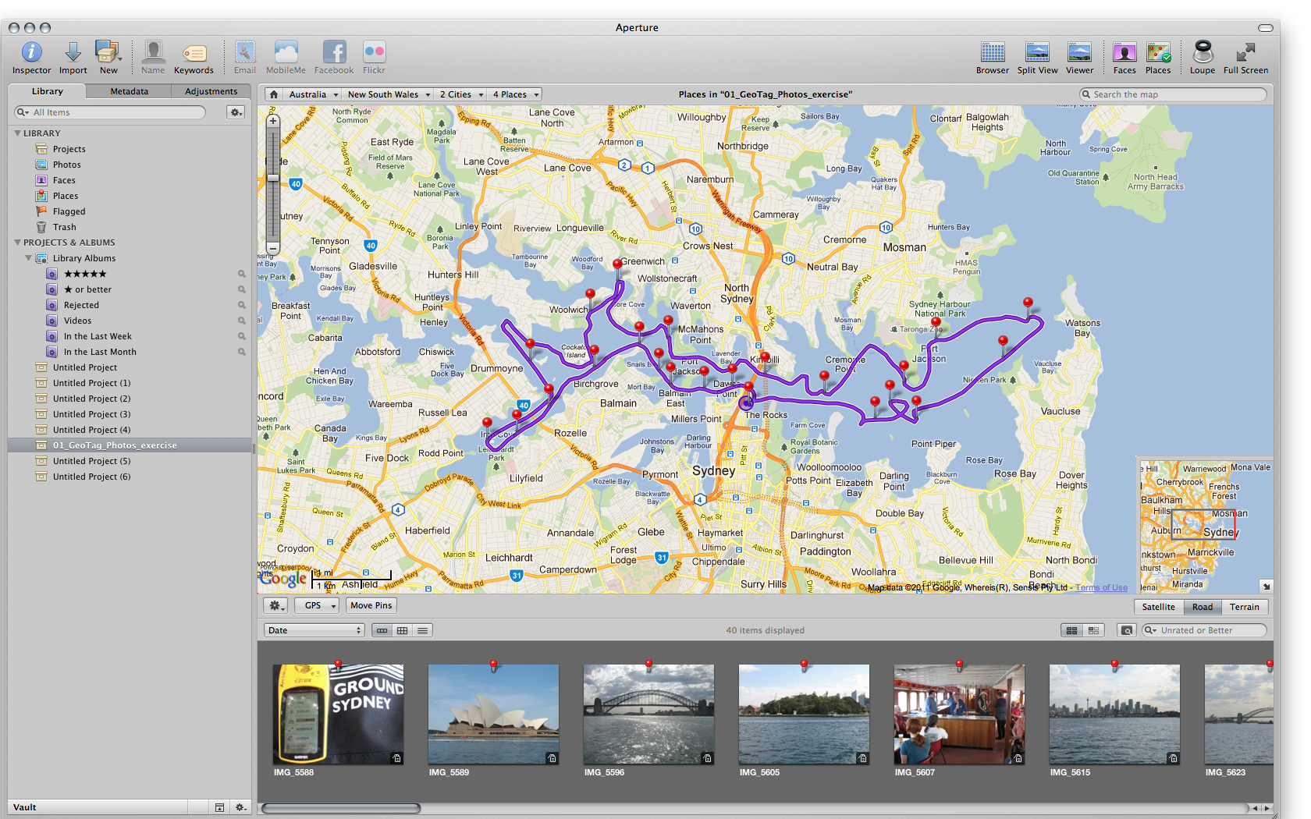Click the Places toolbar icon

(x=1158, y=52)
